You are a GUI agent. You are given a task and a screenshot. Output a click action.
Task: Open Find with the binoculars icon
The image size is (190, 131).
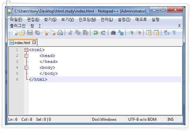point(113,33)
